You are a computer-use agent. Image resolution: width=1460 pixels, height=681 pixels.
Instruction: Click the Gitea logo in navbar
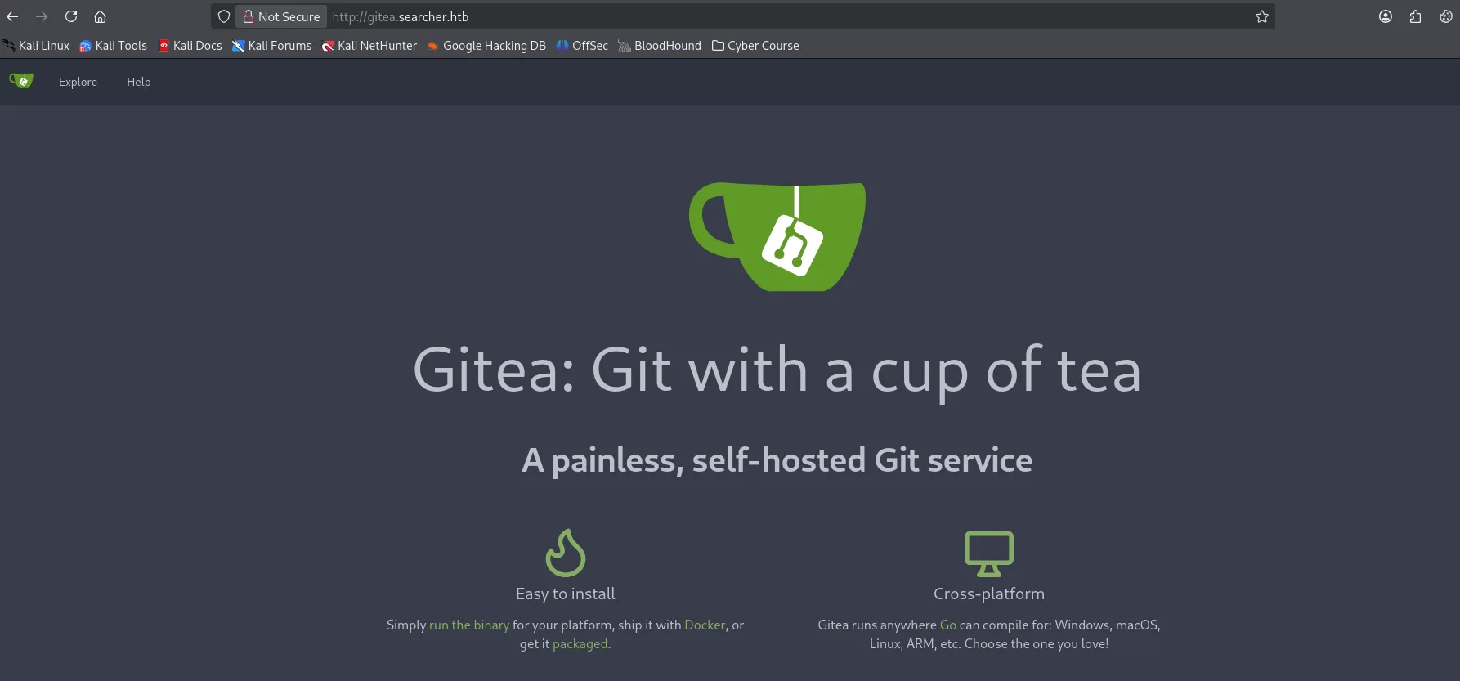(21, 81)
